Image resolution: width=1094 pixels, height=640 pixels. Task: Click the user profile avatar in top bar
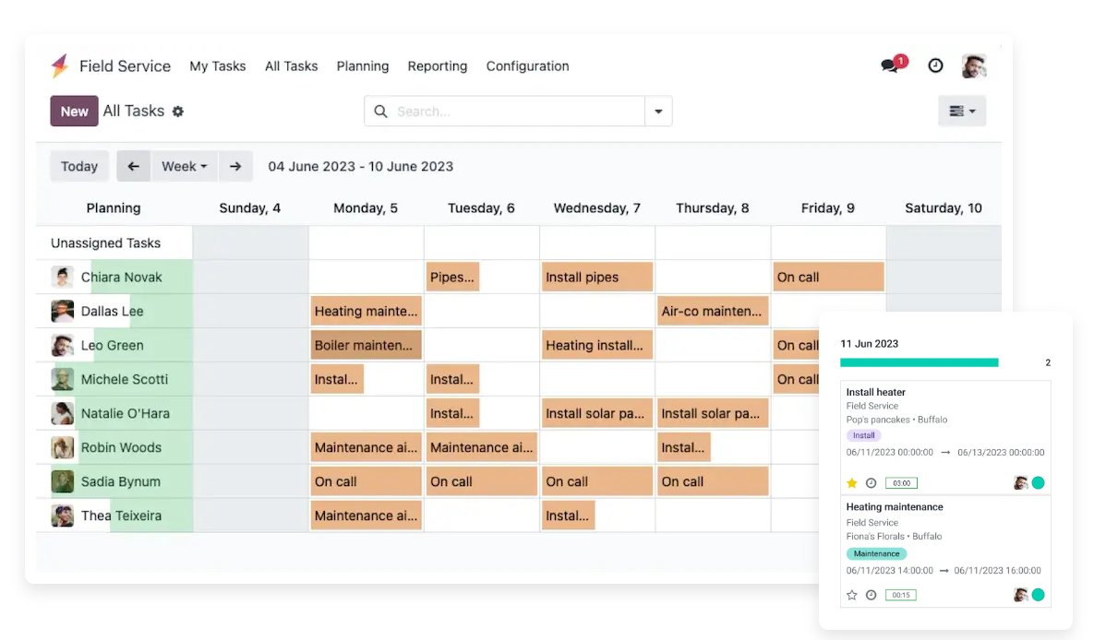974,65
